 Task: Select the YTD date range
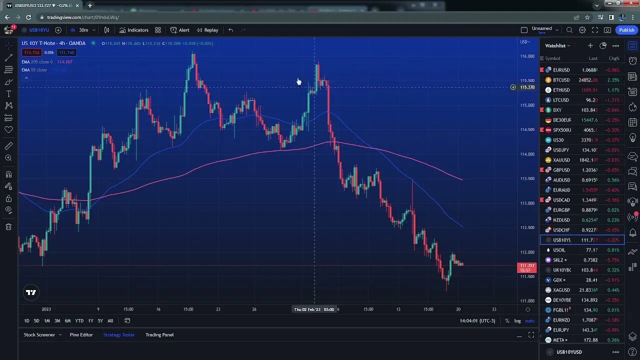(79, 320)
